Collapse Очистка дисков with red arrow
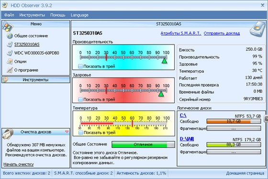The image size is (268, 179). (67, 132)
